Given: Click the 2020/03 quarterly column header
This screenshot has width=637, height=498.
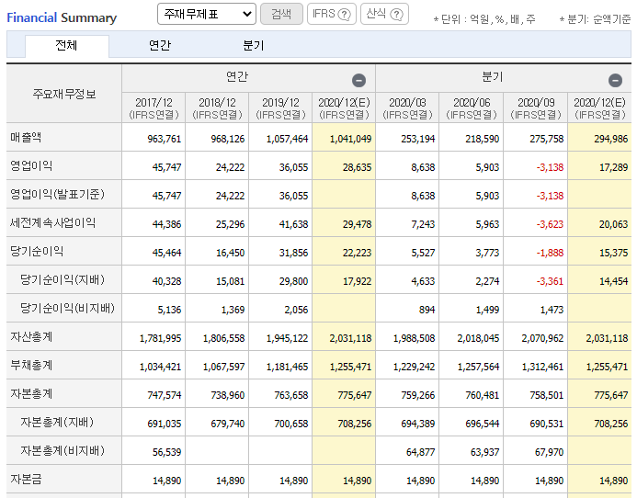Looking at the screenshot, I should pyautogui.click(x=407, y=108).
